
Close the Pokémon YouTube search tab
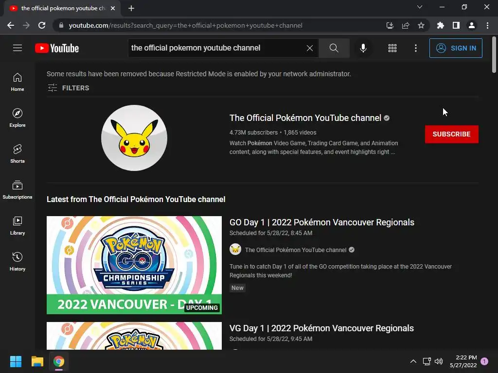tap(113, 8)
